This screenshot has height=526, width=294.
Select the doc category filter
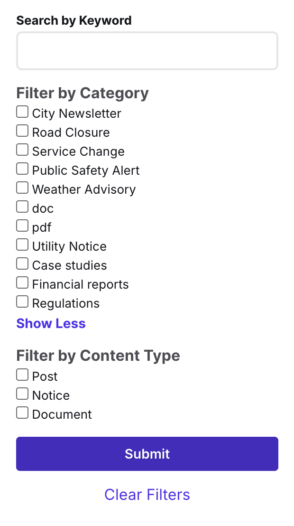pos(22,207)
